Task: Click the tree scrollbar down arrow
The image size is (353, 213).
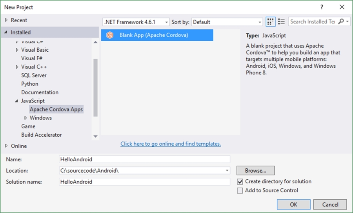Action: click(95, 136)
